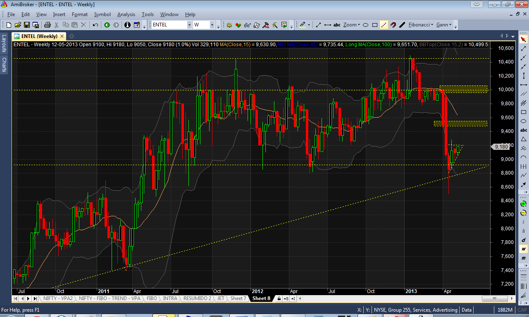This screenshot has height=317, width=529.
Task: Toggle the dotted line style button
Action: tap(384, 25)
